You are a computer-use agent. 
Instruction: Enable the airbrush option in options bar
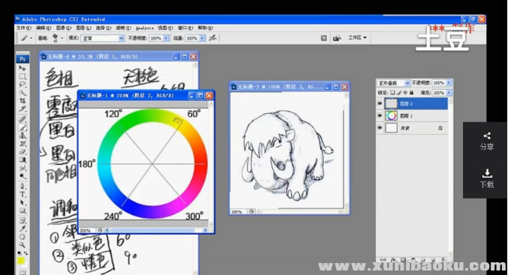[212, 38]
